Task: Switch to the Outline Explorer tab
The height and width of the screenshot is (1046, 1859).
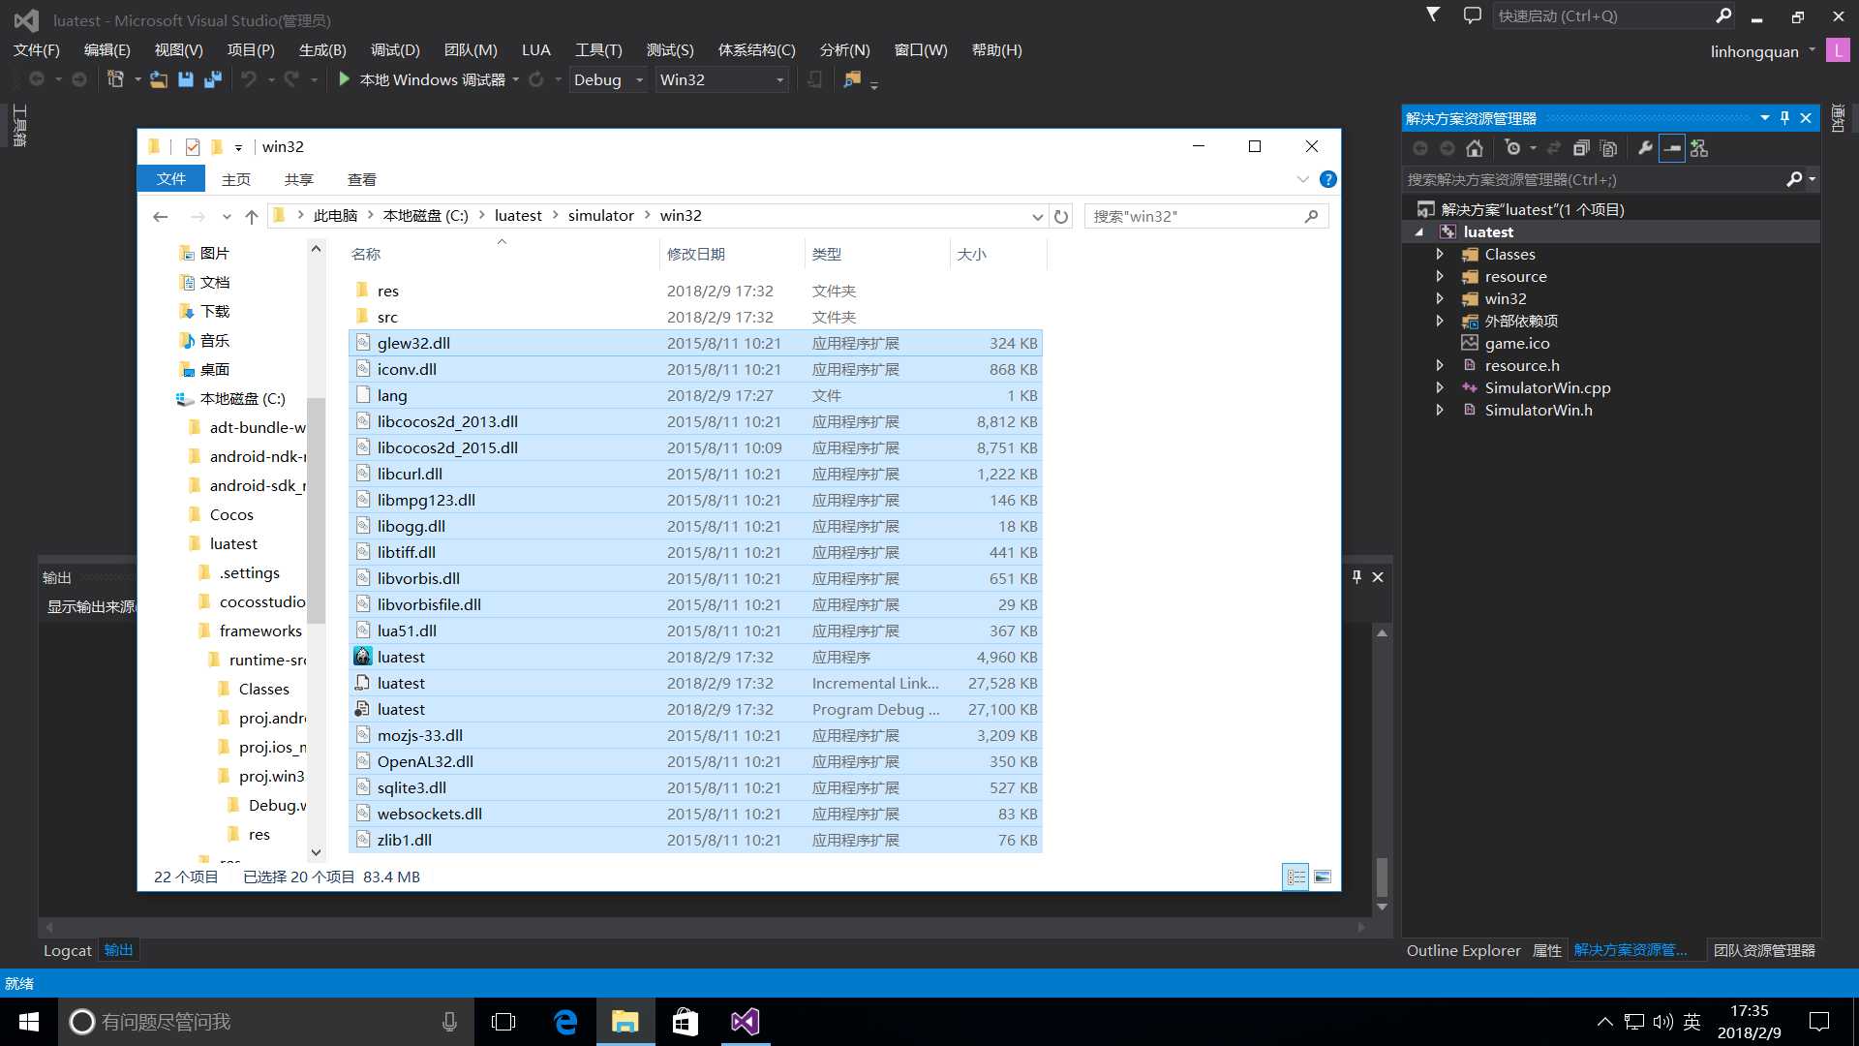Action: pos(1463,950)
